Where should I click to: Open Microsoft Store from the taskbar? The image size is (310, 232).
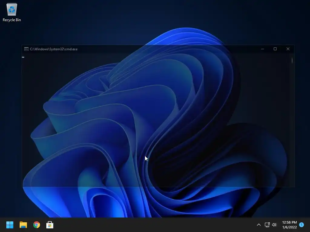pos(50,225)
